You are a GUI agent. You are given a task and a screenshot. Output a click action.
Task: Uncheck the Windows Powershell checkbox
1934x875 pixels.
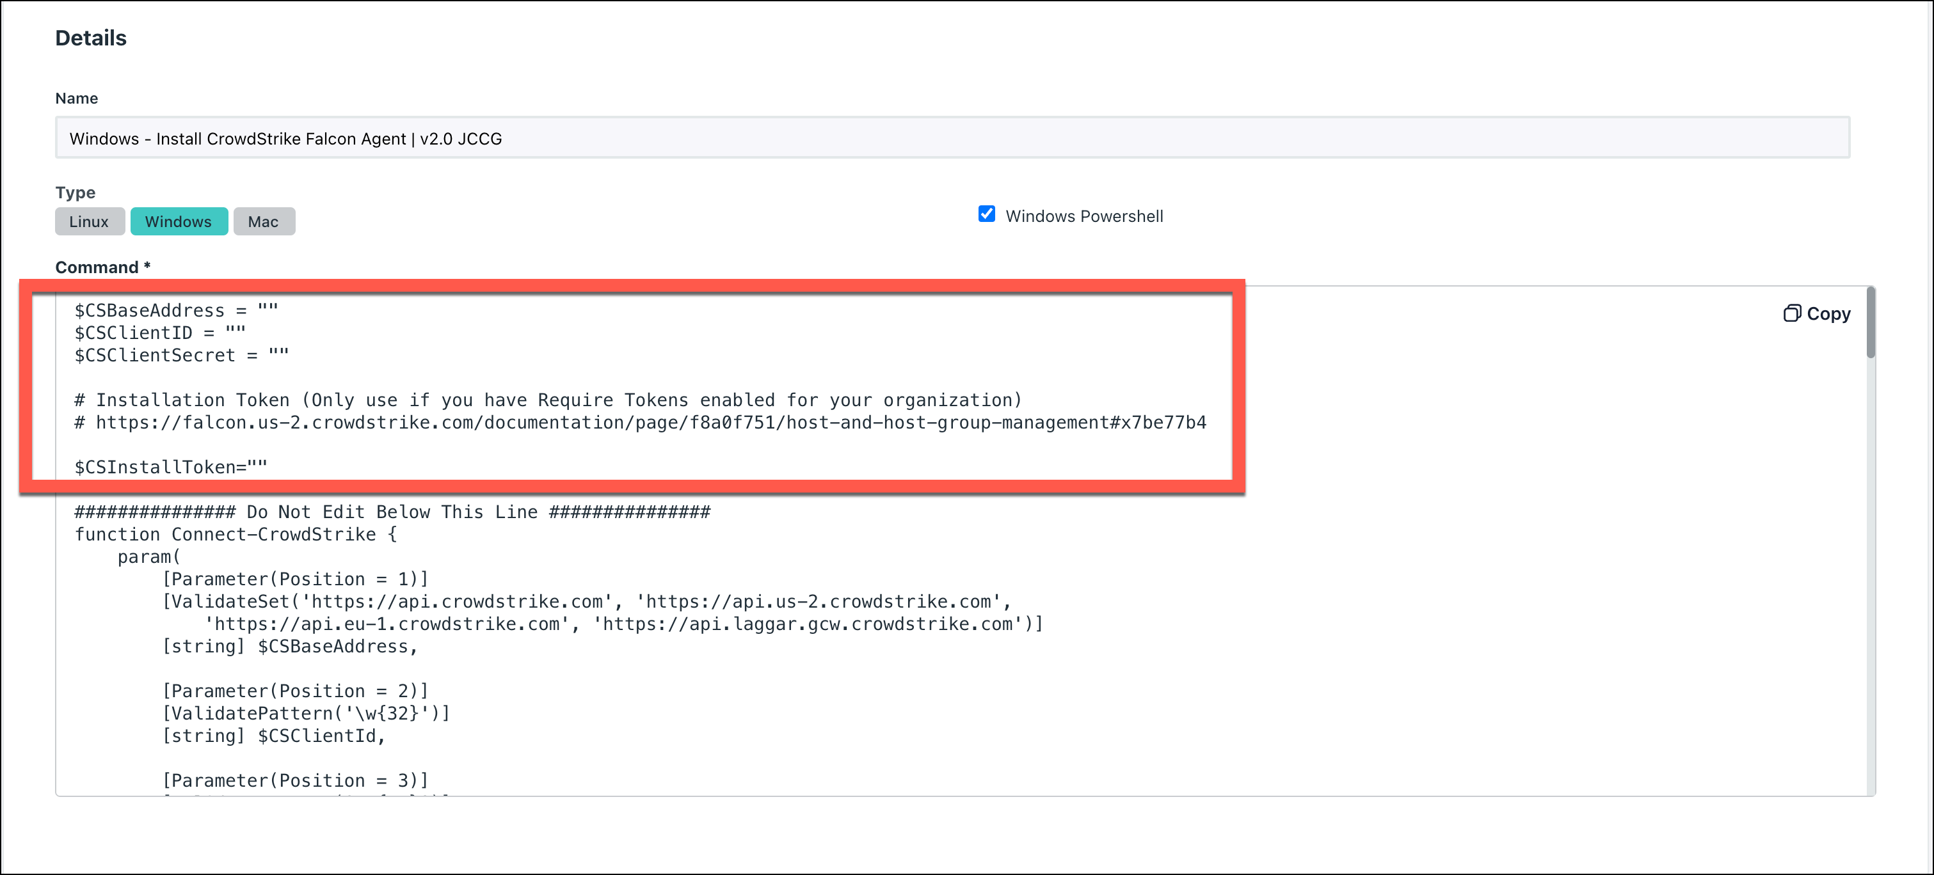point(987,215)
